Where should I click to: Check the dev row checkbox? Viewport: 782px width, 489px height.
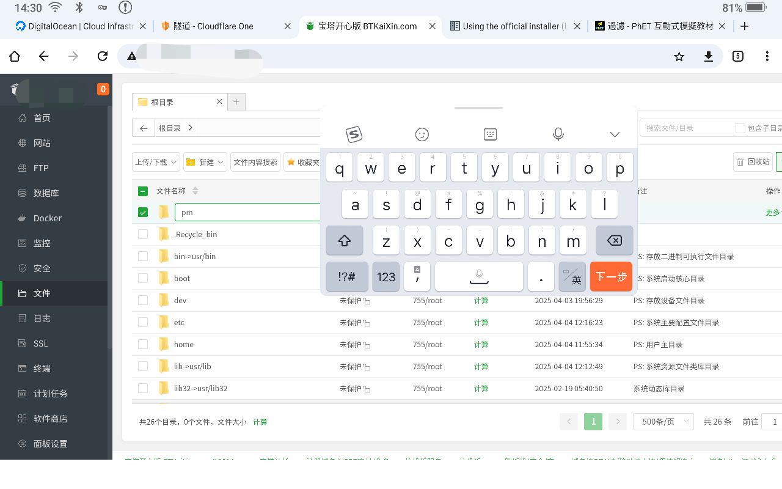143,300
